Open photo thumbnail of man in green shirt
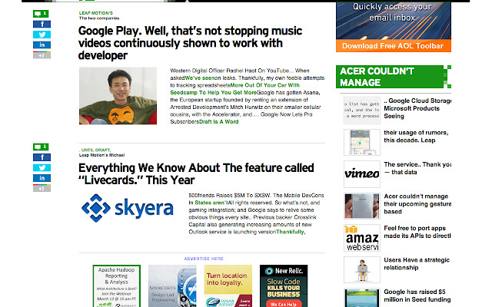492x307 pixels. point(118,96)
